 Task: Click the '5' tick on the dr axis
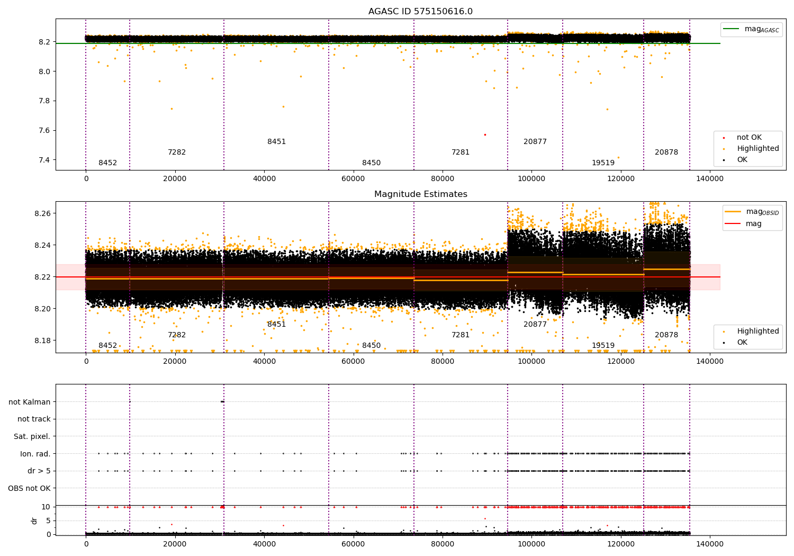(x=48, y=521)
